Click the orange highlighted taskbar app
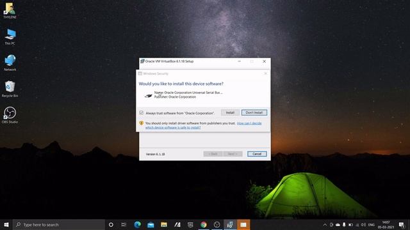Viewport: 410px width, 230px height. click(243, 224)
